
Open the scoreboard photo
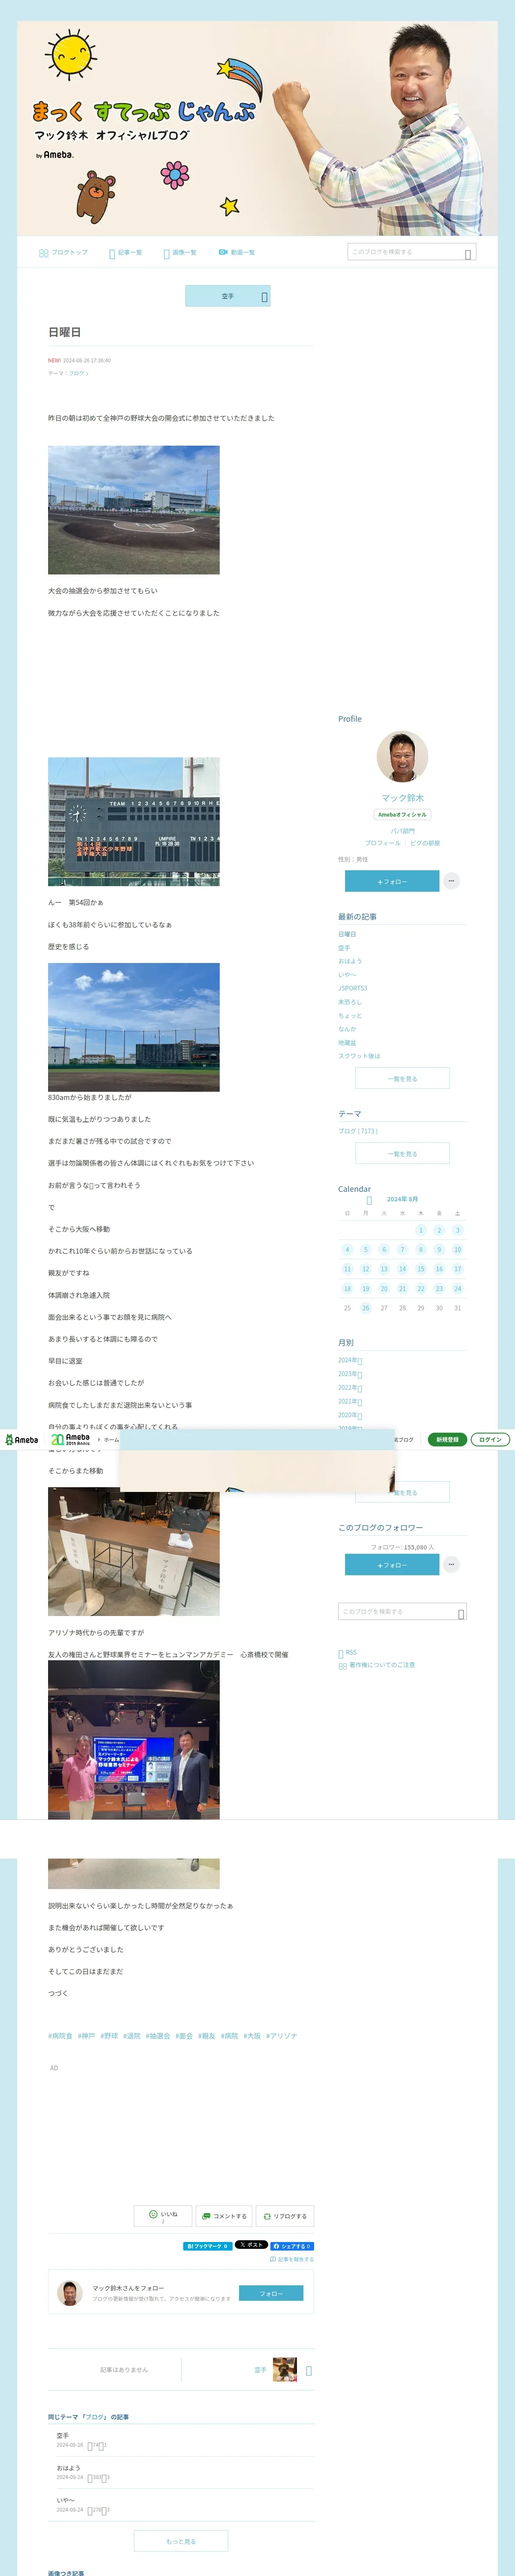pos(134,821)
